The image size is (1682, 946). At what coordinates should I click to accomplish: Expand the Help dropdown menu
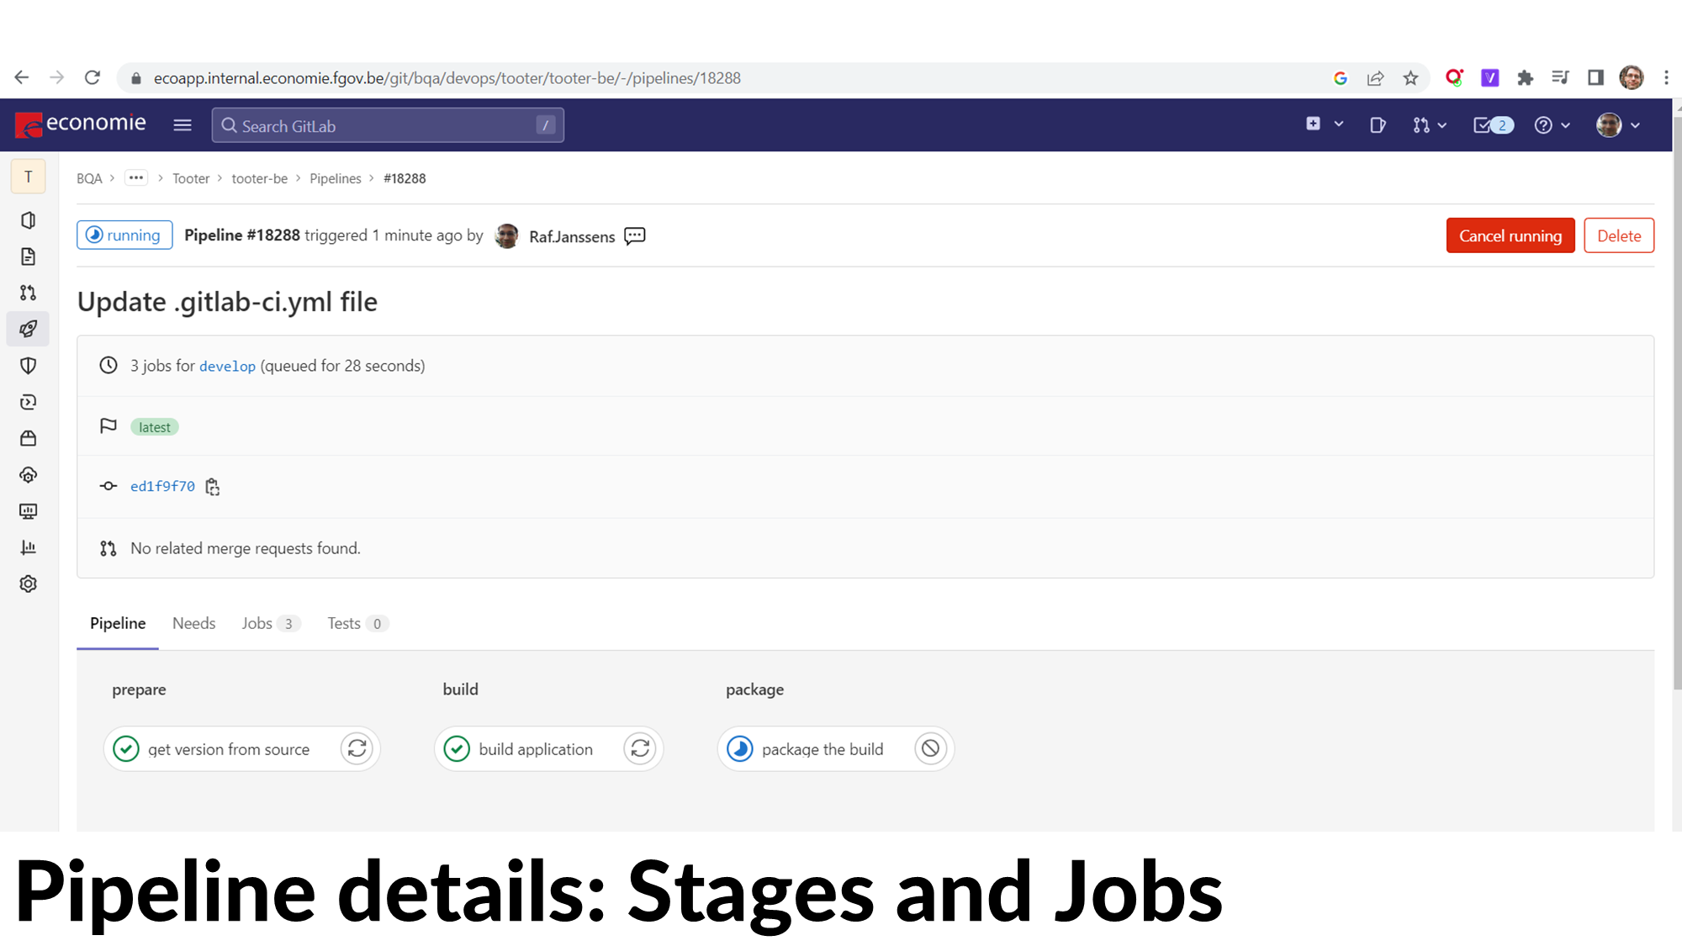[1552, 125]
